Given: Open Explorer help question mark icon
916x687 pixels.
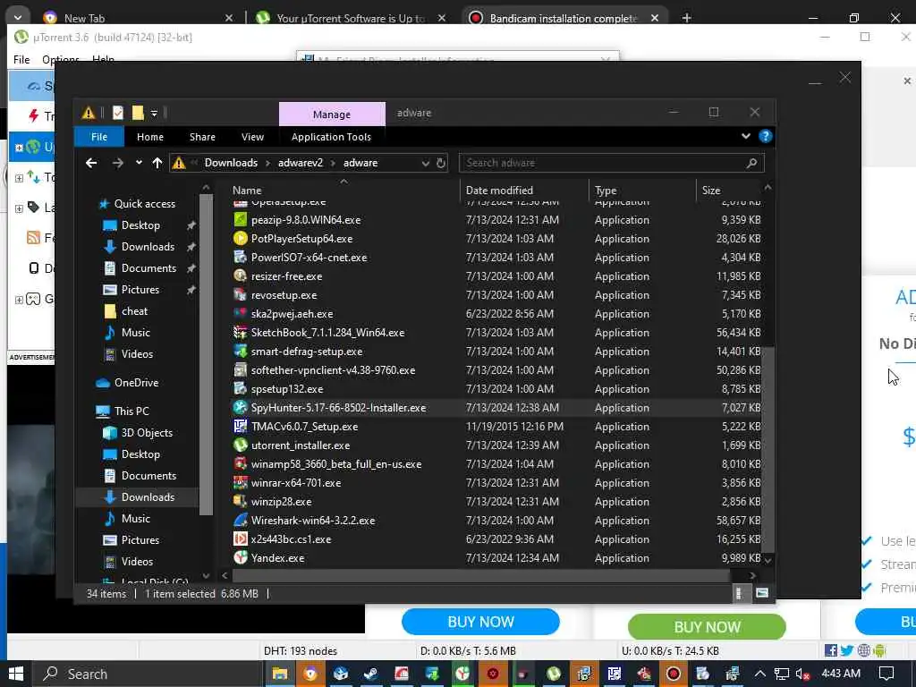Looking at the screenshot, I should (x=766, y=136).
